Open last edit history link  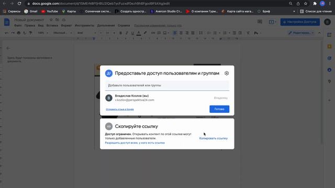[x=158, y=26]
